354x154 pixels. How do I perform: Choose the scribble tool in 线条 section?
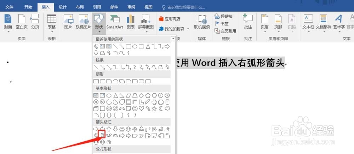[167, 67]
